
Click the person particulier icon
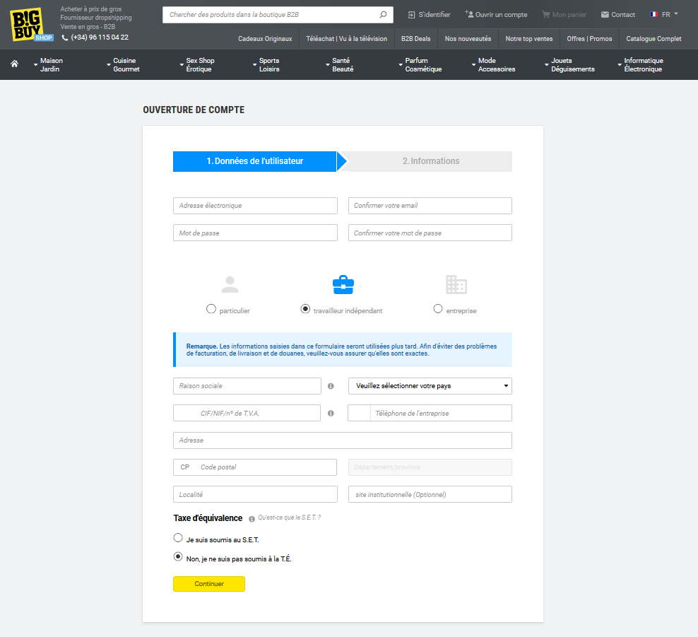(x=230, y=284)
